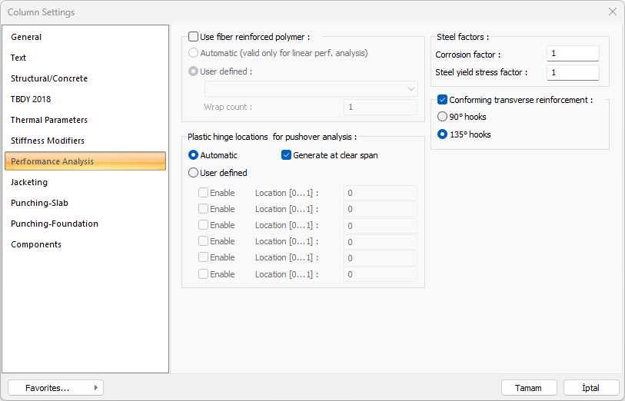Select the 90° hooks option
625x401 pixels.
tap(442, 117)
